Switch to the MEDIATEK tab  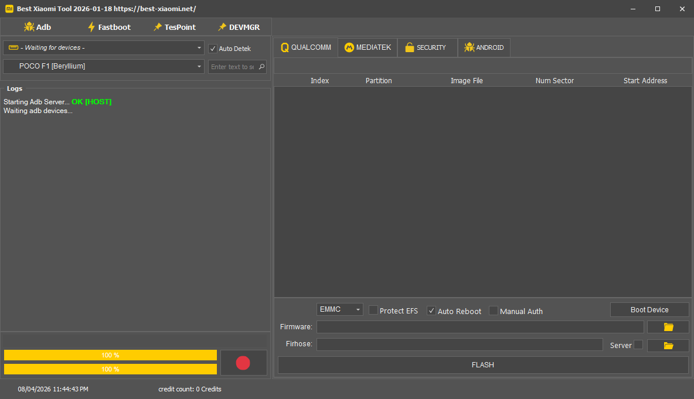(x=368, y=48)
